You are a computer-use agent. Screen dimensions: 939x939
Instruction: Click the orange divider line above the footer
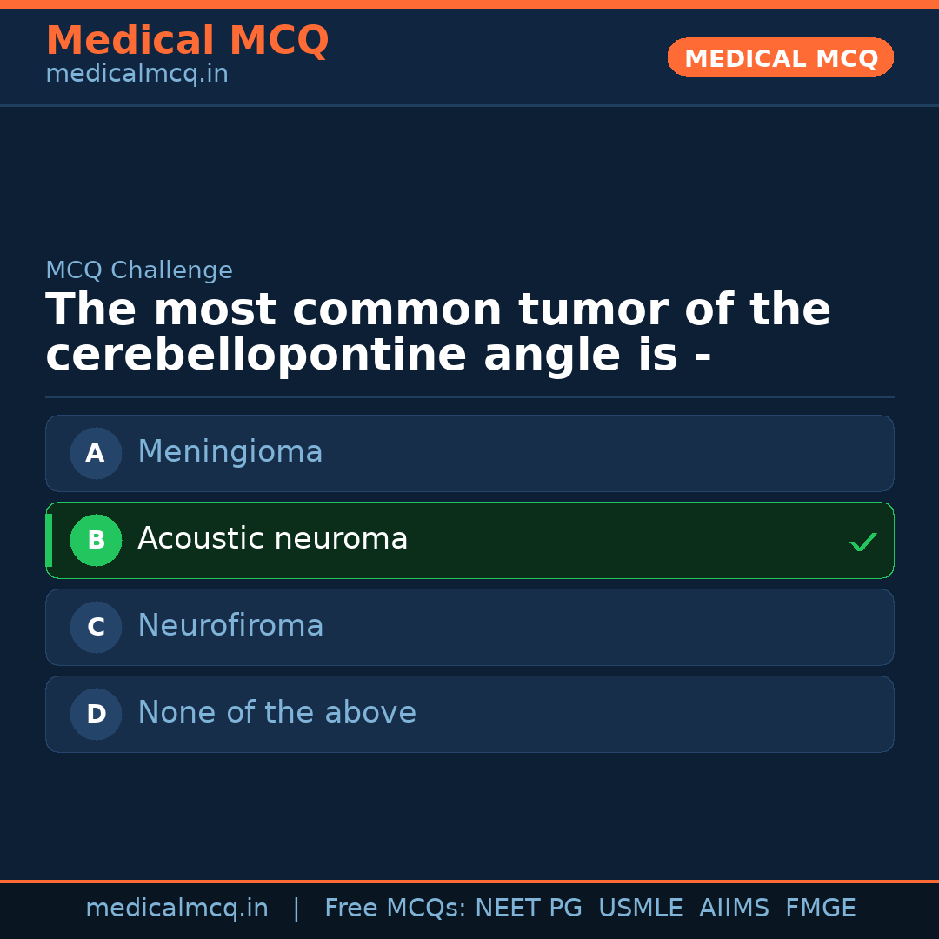pyautogui.click(x=469, y=882)
